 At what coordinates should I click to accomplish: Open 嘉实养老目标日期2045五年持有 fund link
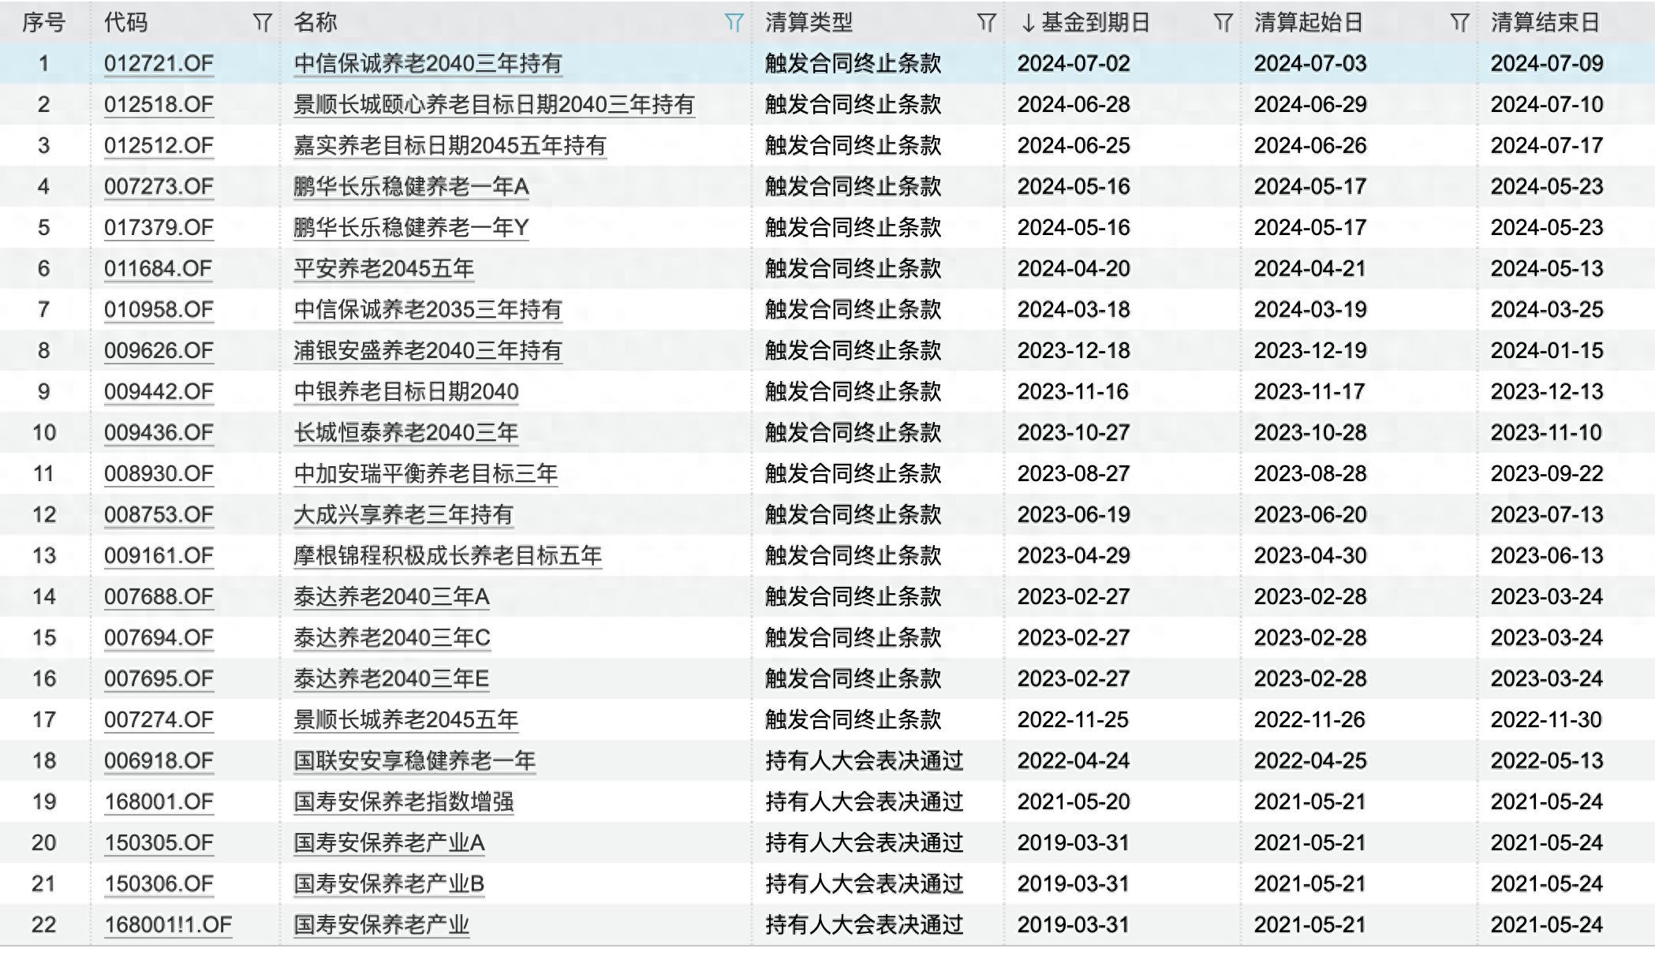(450, 146)
